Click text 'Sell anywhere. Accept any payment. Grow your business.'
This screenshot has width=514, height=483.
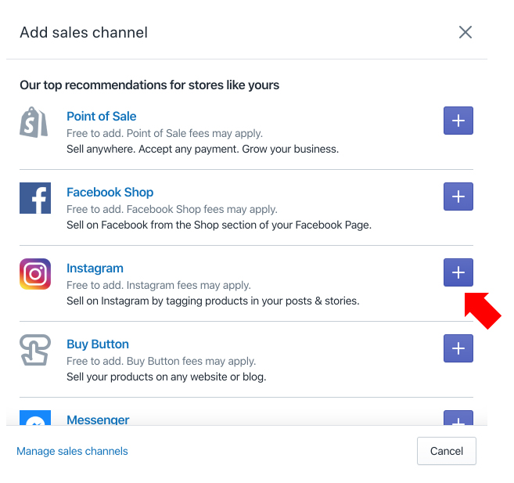click(203, 150)
